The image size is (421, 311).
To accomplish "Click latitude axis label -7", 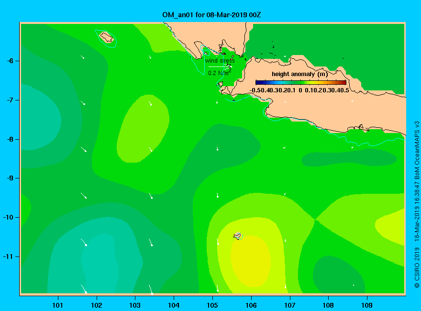I will 10,100.
